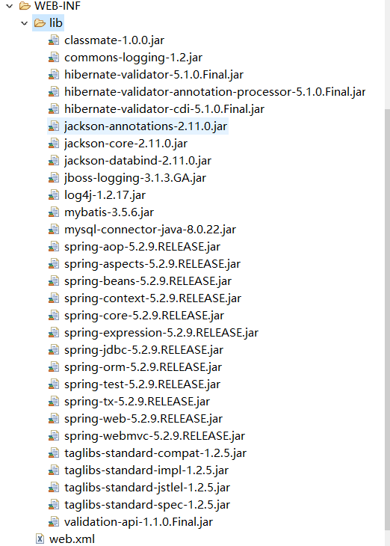Viewport: 390px width, 546px height.
Task: Click the lib folder icon
Action: pos(40,23)
